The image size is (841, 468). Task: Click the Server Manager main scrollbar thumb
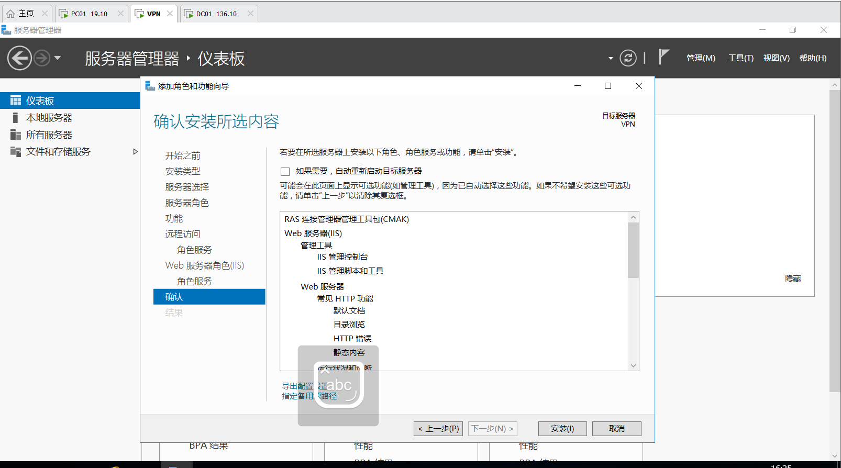tap(835, 241)
